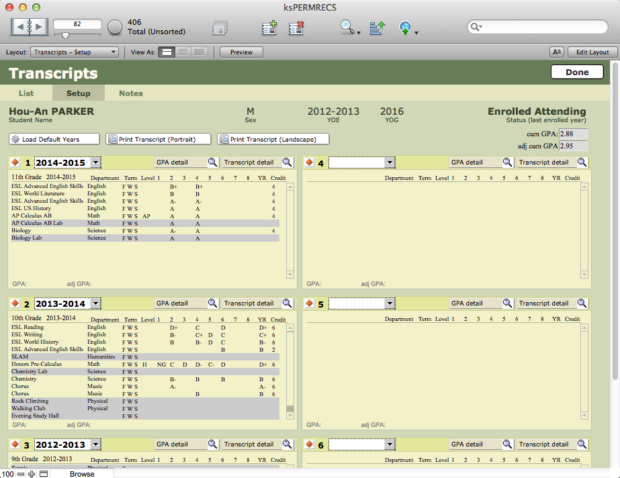Click magnifier icon beside GPA detail for 2014-2015
The image size is (620, 478).
(x=212, y=162)
